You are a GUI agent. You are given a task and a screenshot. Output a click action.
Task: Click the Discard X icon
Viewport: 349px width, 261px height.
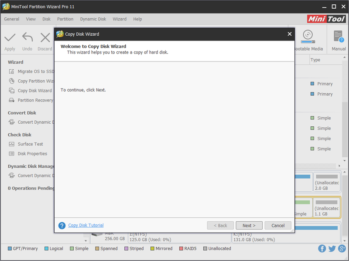45,37
